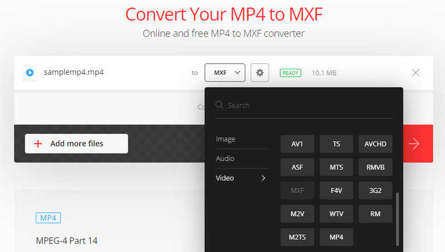Open conversion settings gear icon
Viewport: 445px width, 252px height.
[x=260, y=72]
